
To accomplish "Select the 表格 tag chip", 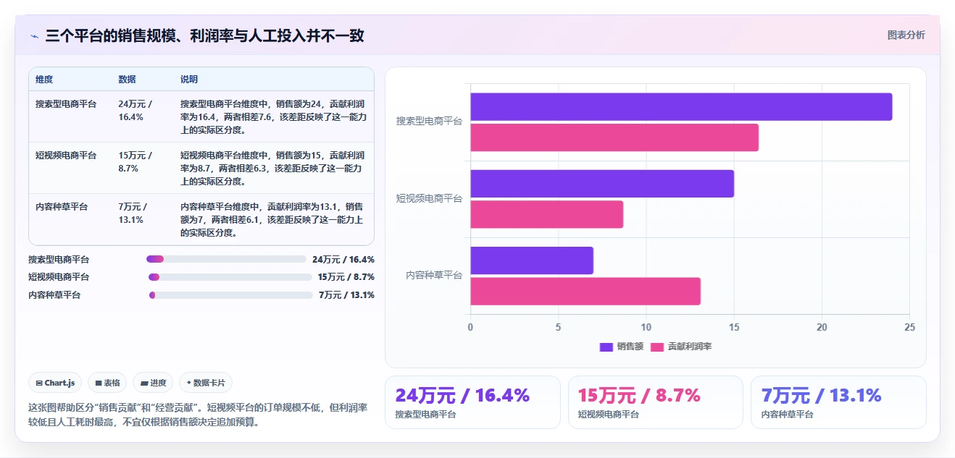I will coord(107,383).
